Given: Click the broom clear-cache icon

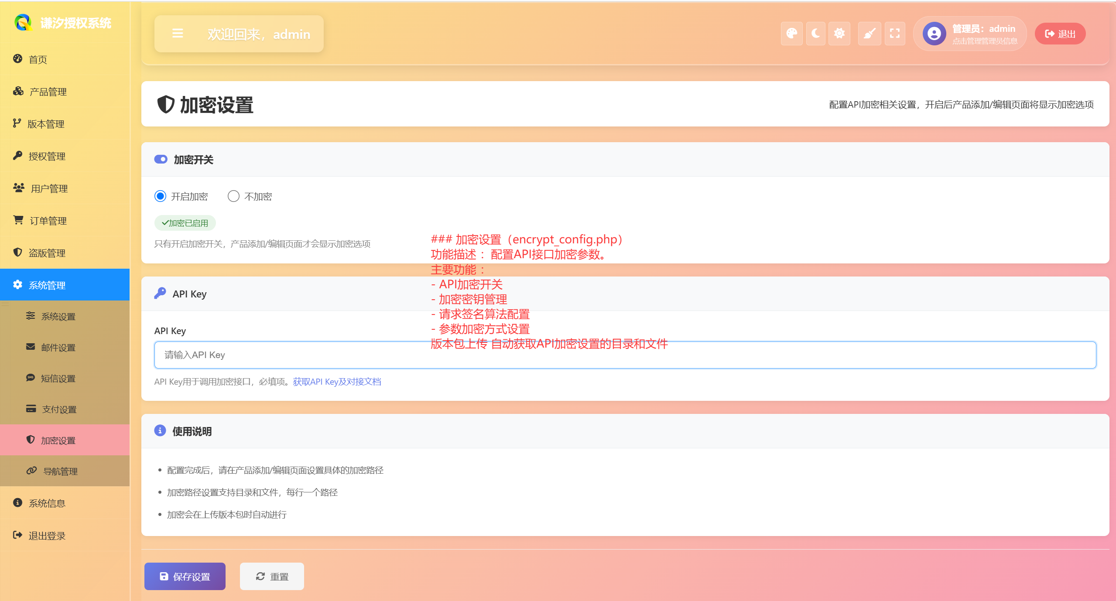Looking at the screenshot, I should tap(870, 34).
